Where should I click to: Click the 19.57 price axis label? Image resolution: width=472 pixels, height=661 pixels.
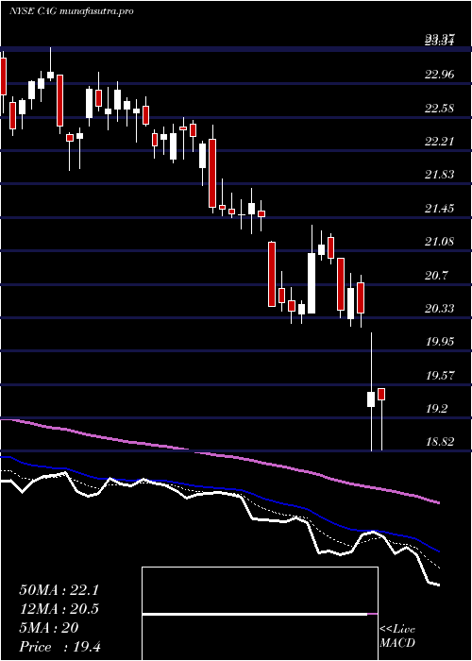[x=440, y=375]
